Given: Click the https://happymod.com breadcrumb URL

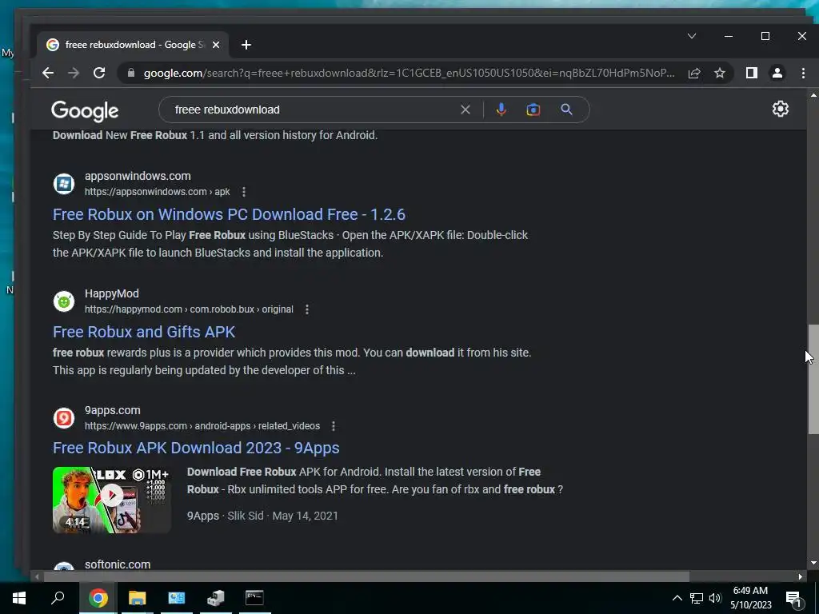Looking at the screenshot, I should click(189, 309).
